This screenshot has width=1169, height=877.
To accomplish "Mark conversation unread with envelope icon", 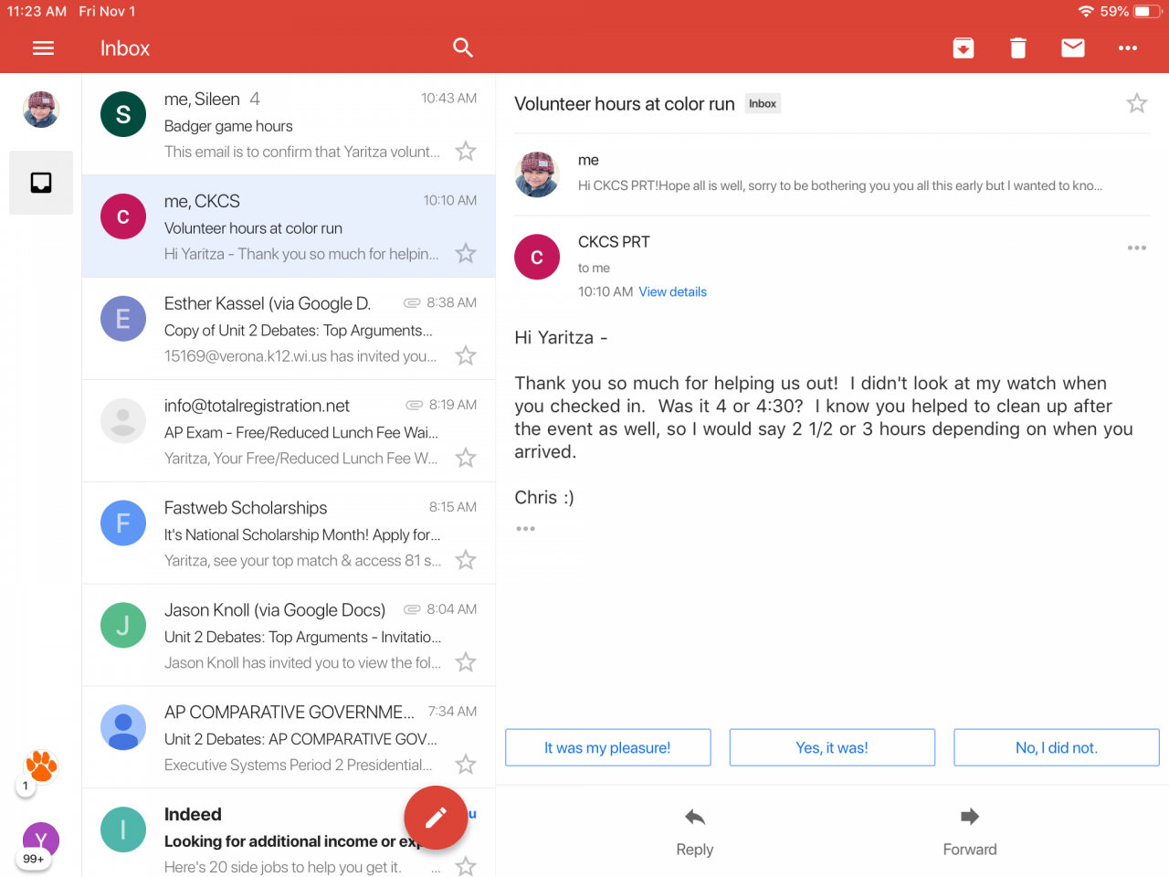I will pos(1073,48).
